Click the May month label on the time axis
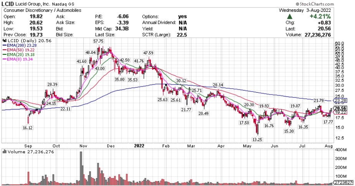Screen dimensions: 355x186 [x=247, y=146]
